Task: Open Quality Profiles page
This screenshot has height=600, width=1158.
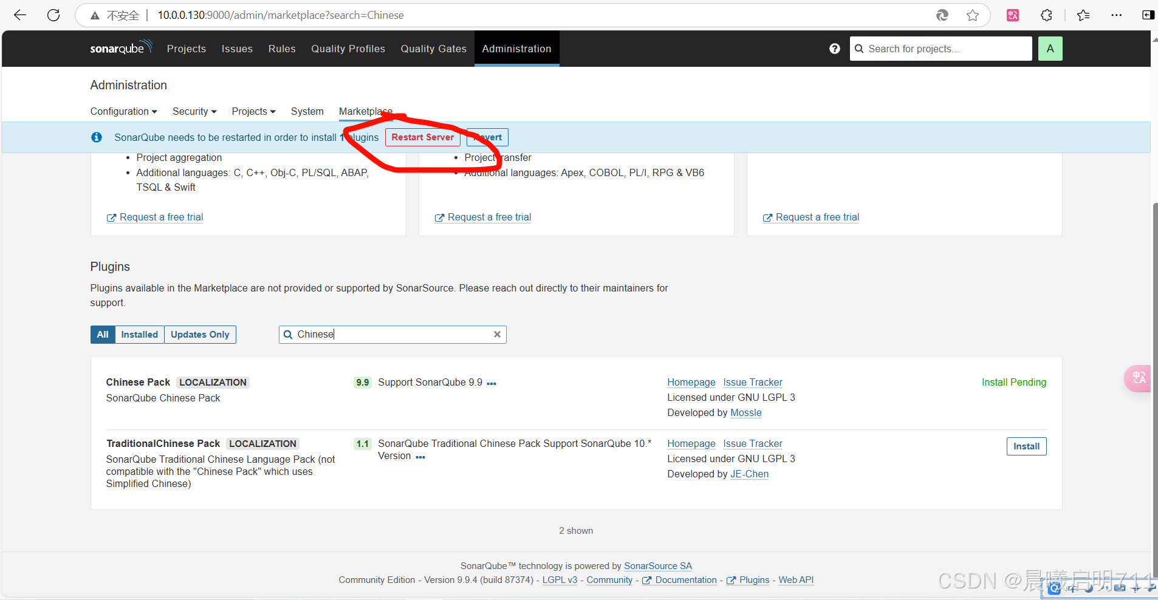Action: point(348,49)
